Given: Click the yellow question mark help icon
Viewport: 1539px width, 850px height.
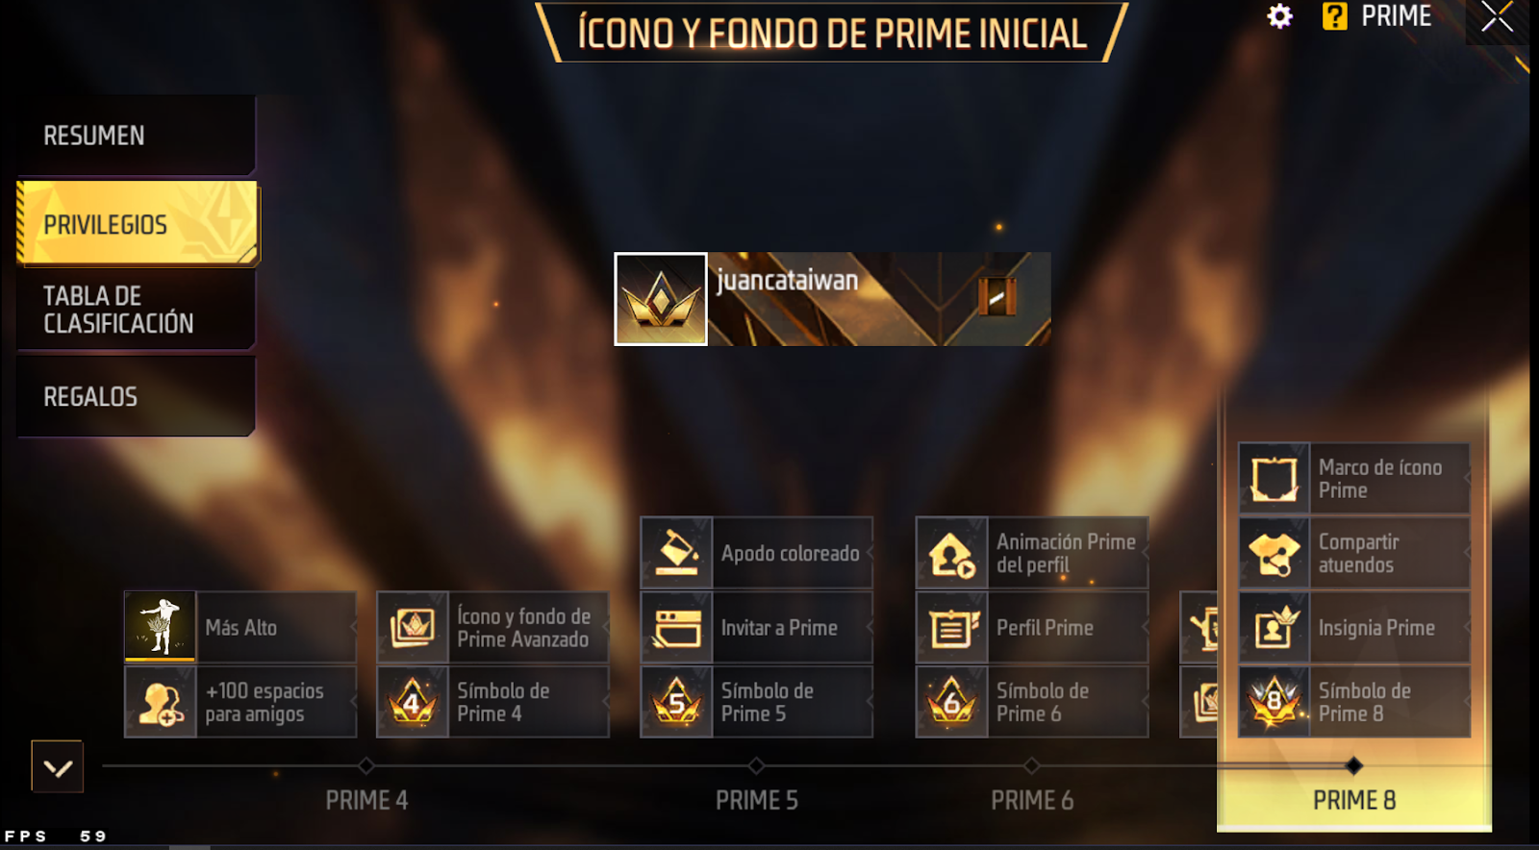Looking at the screenshot, I should [x=1334, y=16].
